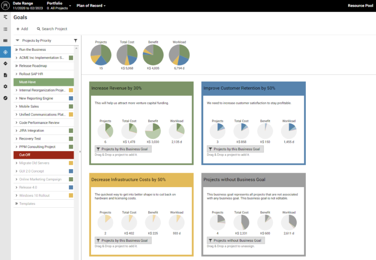The image size is (376, 260).
Task: Expand the ACME Inc Implementation row chevron
Action: point(16,58)
